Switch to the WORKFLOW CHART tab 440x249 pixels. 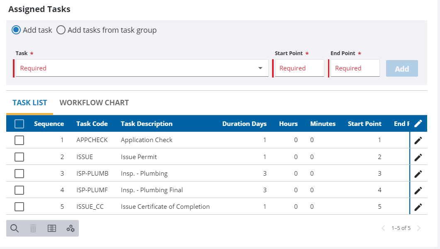tap(94, 103)
